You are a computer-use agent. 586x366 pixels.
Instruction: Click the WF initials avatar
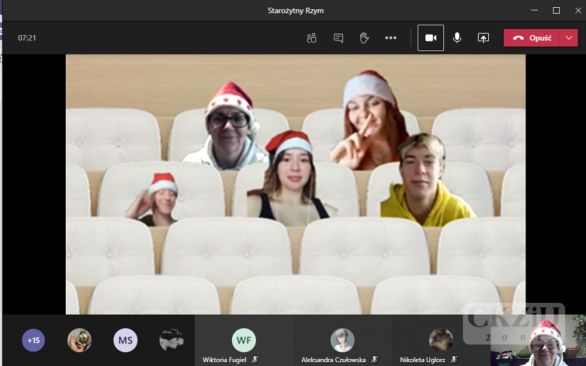coord(244,339)
